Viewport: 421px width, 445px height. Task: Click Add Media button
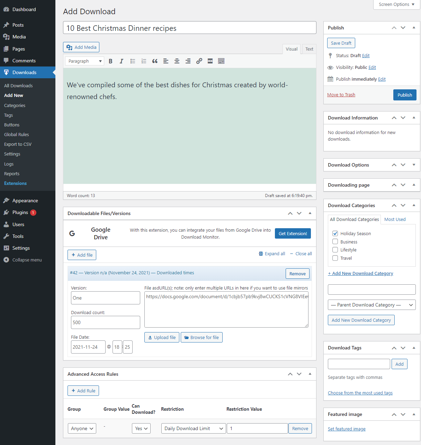(81, 47)
